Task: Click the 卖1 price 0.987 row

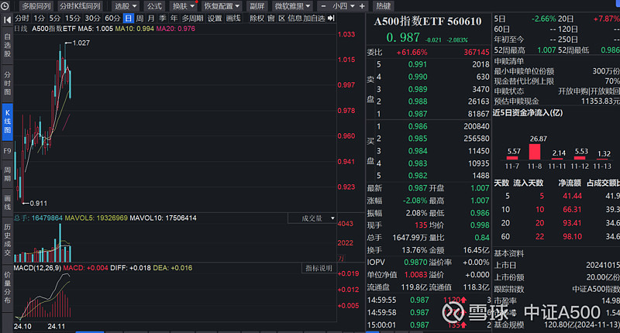Action: click(x=429, y=114)
